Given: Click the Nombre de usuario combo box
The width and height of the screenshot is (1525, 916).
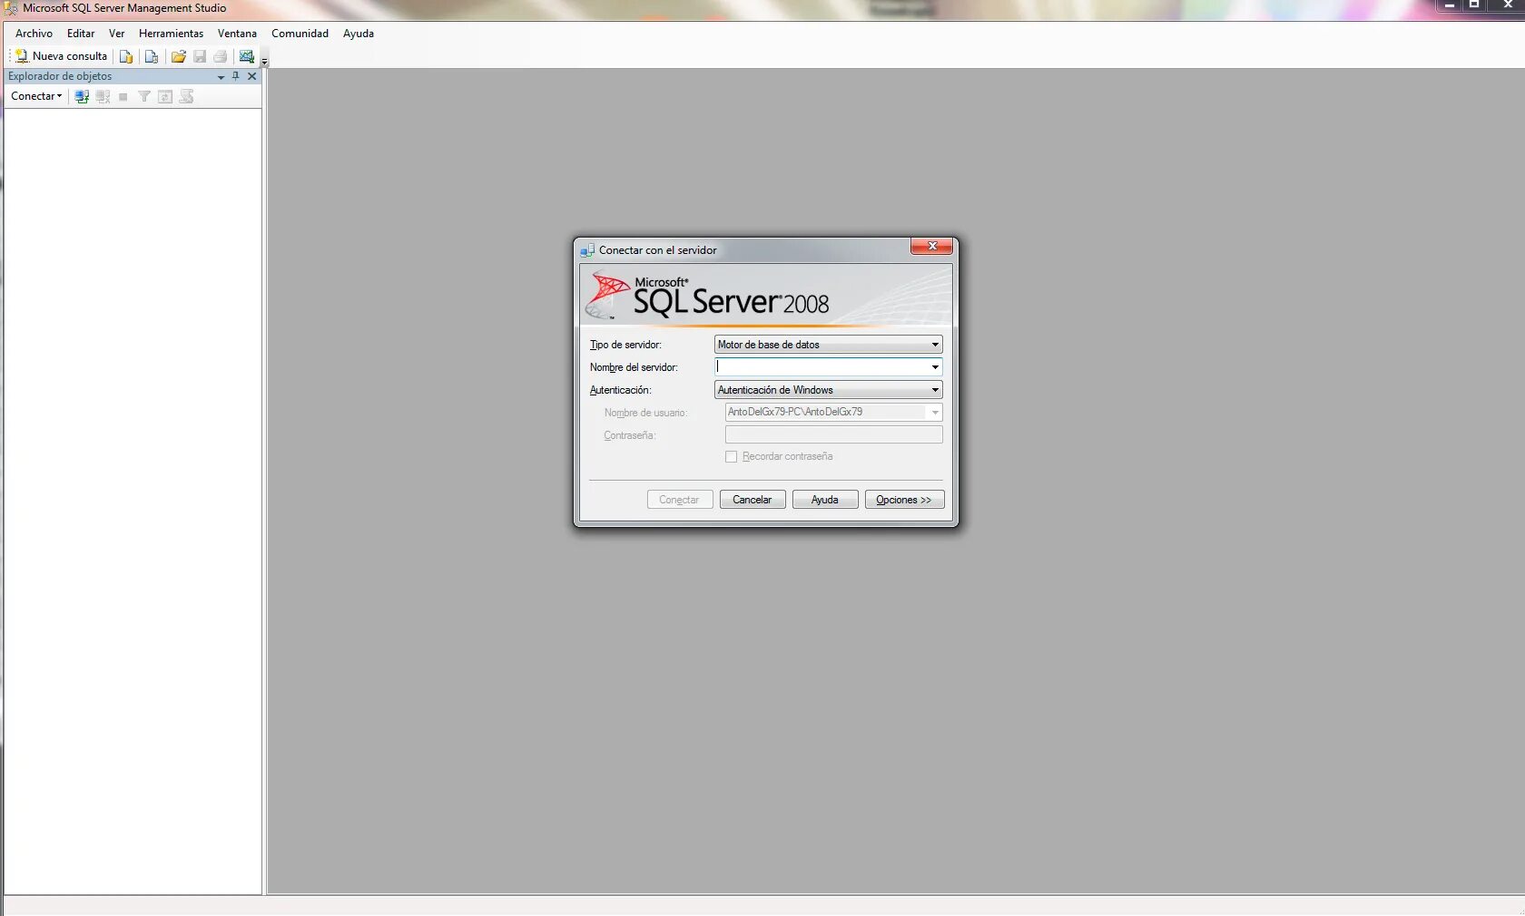Looking at the screenshot, I should tap(833, 413).
